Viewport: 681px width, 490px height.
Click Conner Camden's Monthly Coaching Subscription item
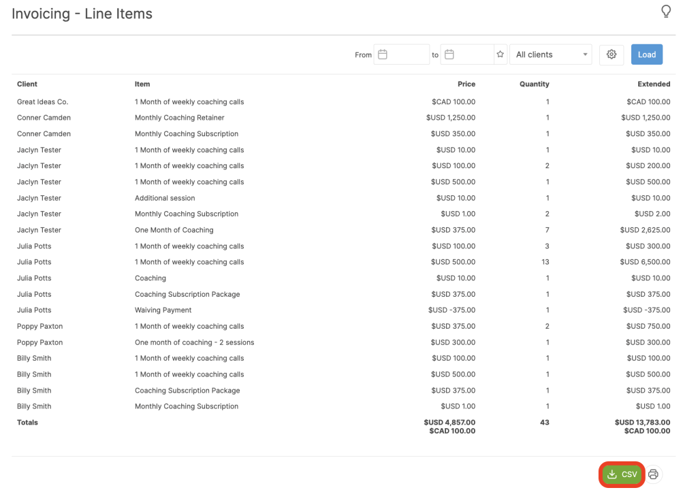pyautogui.click(x=187, y=133)
